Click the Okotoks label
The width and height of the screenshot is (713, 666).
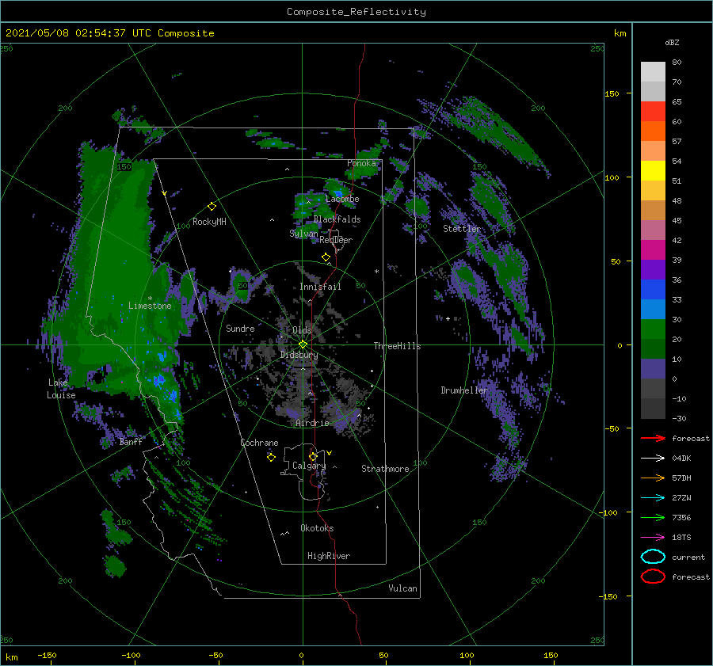click(317, 527)
